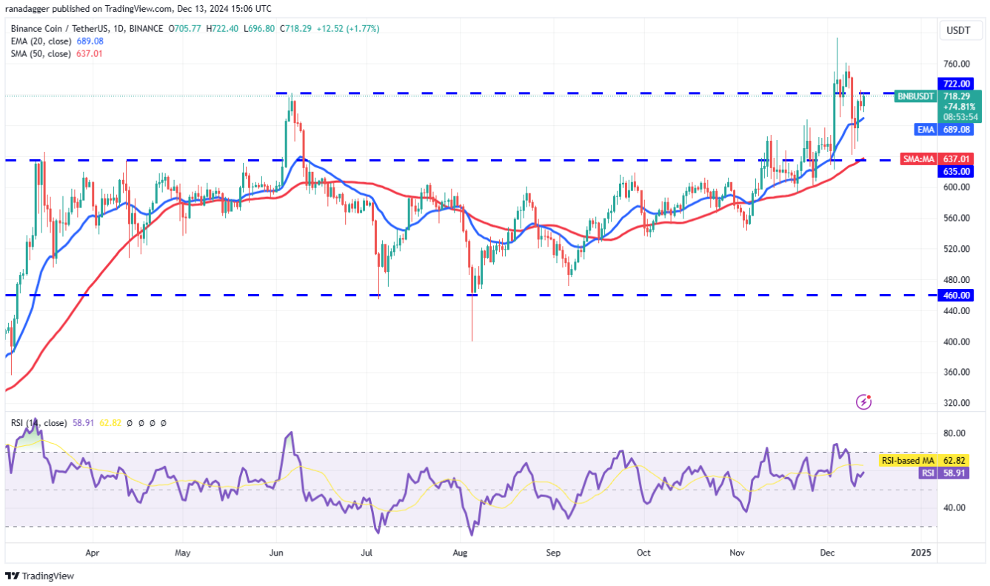Click the Apr label on time axis
Image resolution: width=990 pixels, height=586 pixels.
(93, 553)
